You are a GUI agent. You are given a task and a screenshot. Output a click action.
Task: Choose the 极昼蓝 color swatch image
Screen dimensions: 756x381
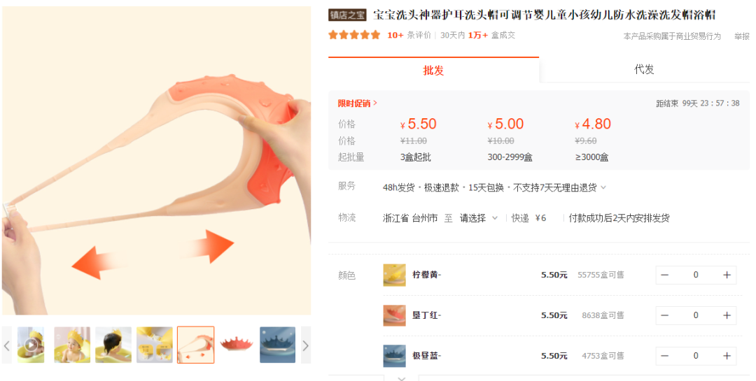(394, 356)
